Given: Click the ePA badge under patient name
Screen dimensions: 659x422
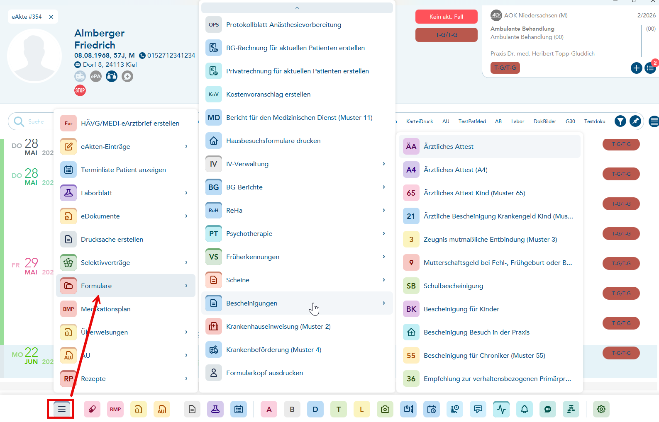Looking at the screenshot, I should [96, 76].
